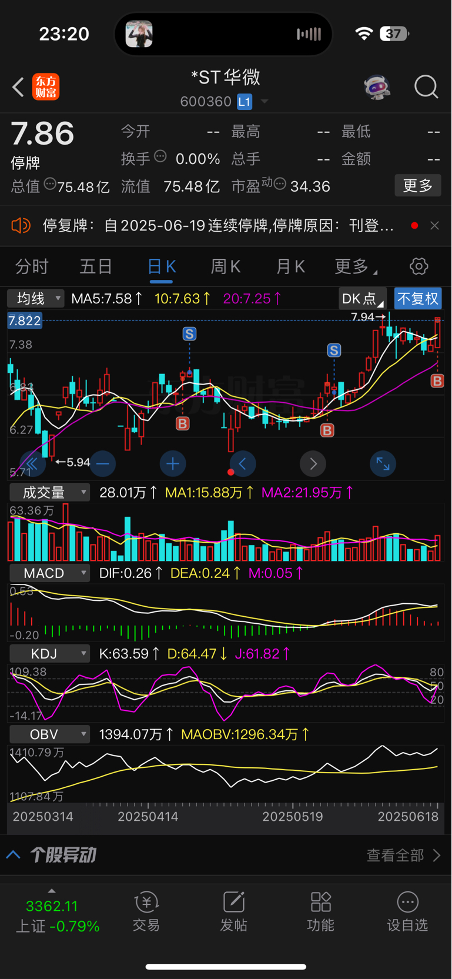The width and height of the screenshot is (452, 979).
Task: Tap the S sell marker in May
Action: point(334,350)
